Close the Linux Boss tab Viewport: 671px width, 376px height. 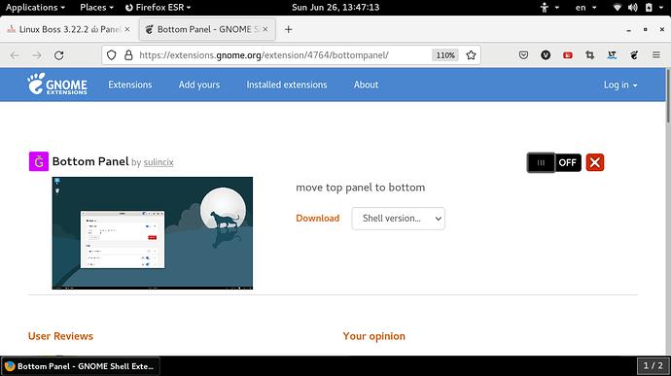(x=127, y=29)
